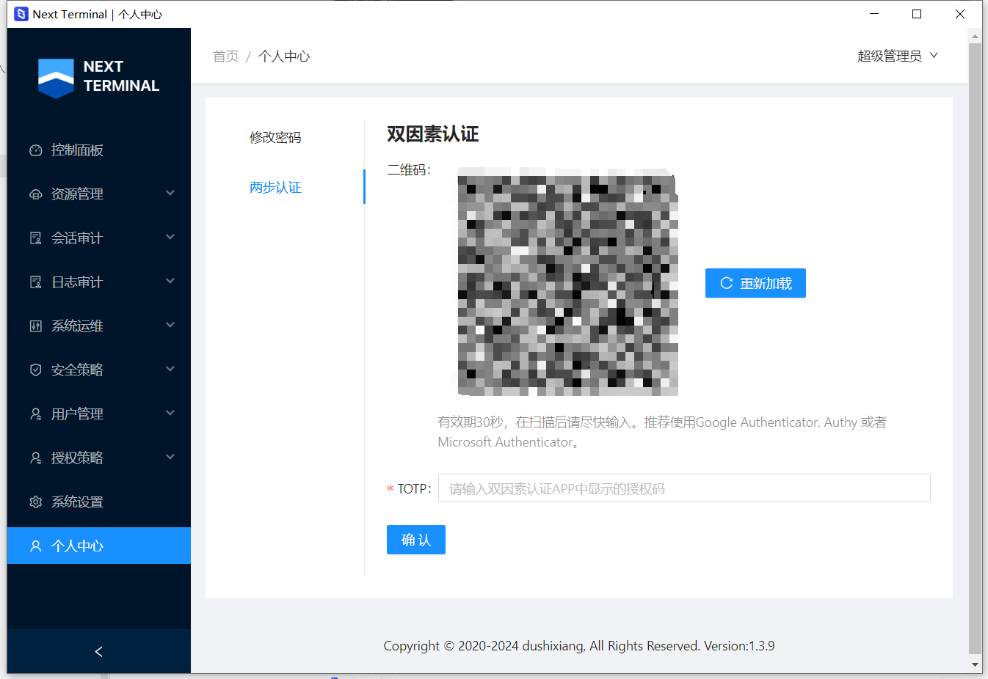Open the 超级管理员 account dropdown
Screen dimensions: 988x679
point(897,56)
